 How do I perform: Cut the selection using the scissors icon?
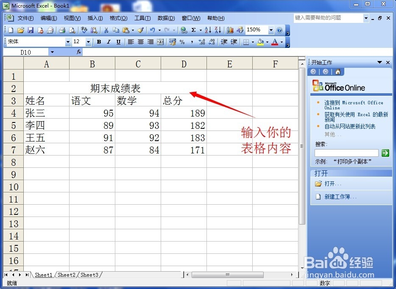coord(106,30)
